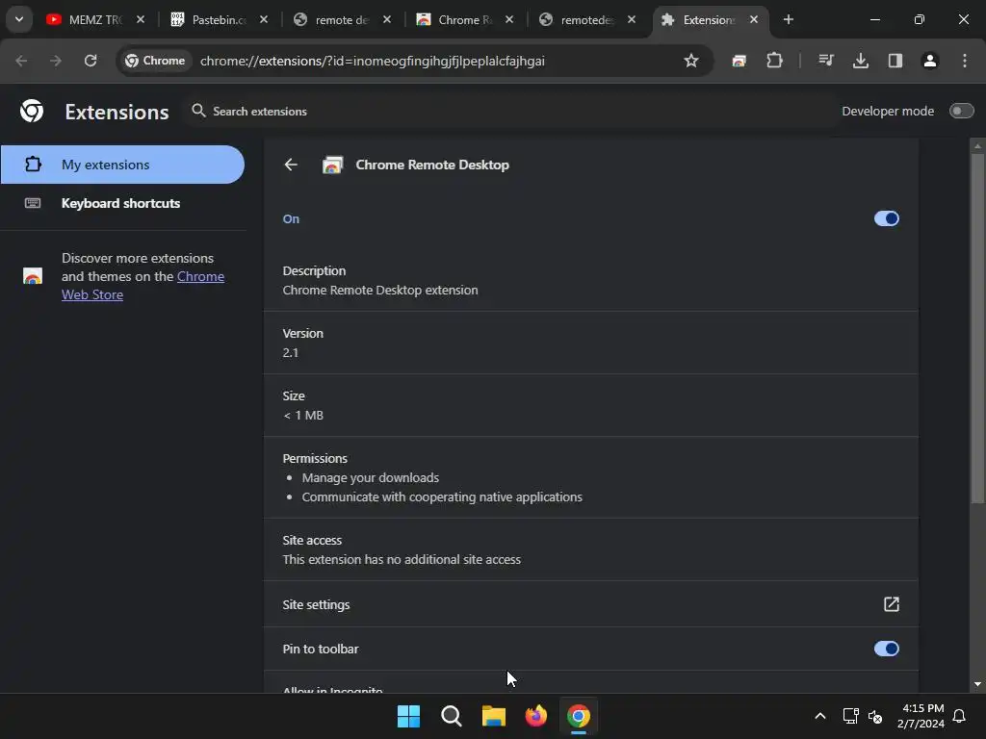986x739 pixels.
Task: Go forward with browser forward arrow
Action: click(x=56, y=61)
